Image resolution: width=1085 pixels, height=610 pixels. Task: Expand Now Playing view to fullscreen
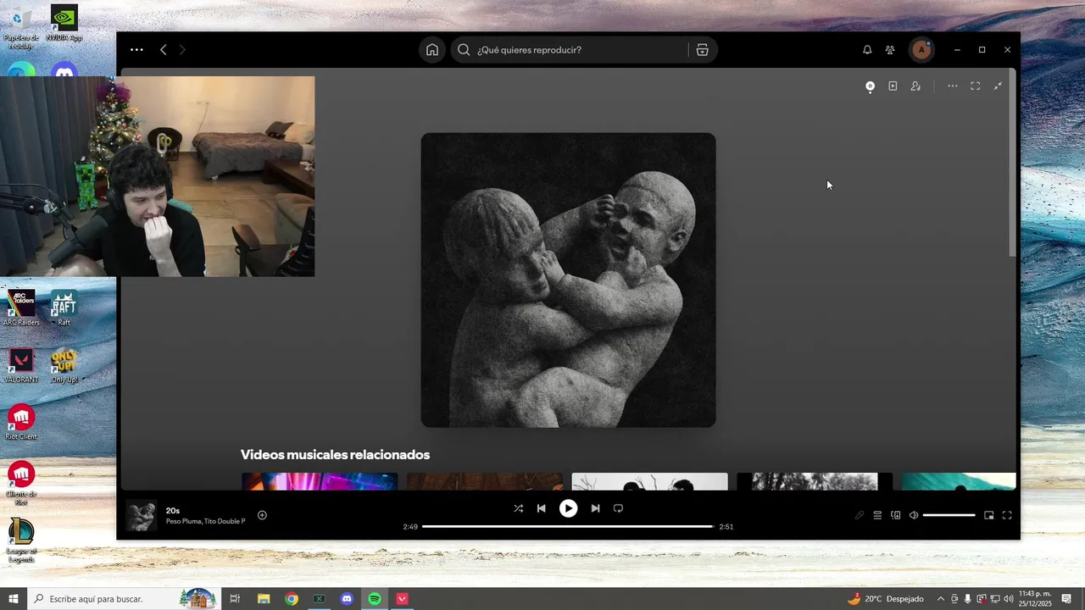pyautogui.click(x=976, y=86)
